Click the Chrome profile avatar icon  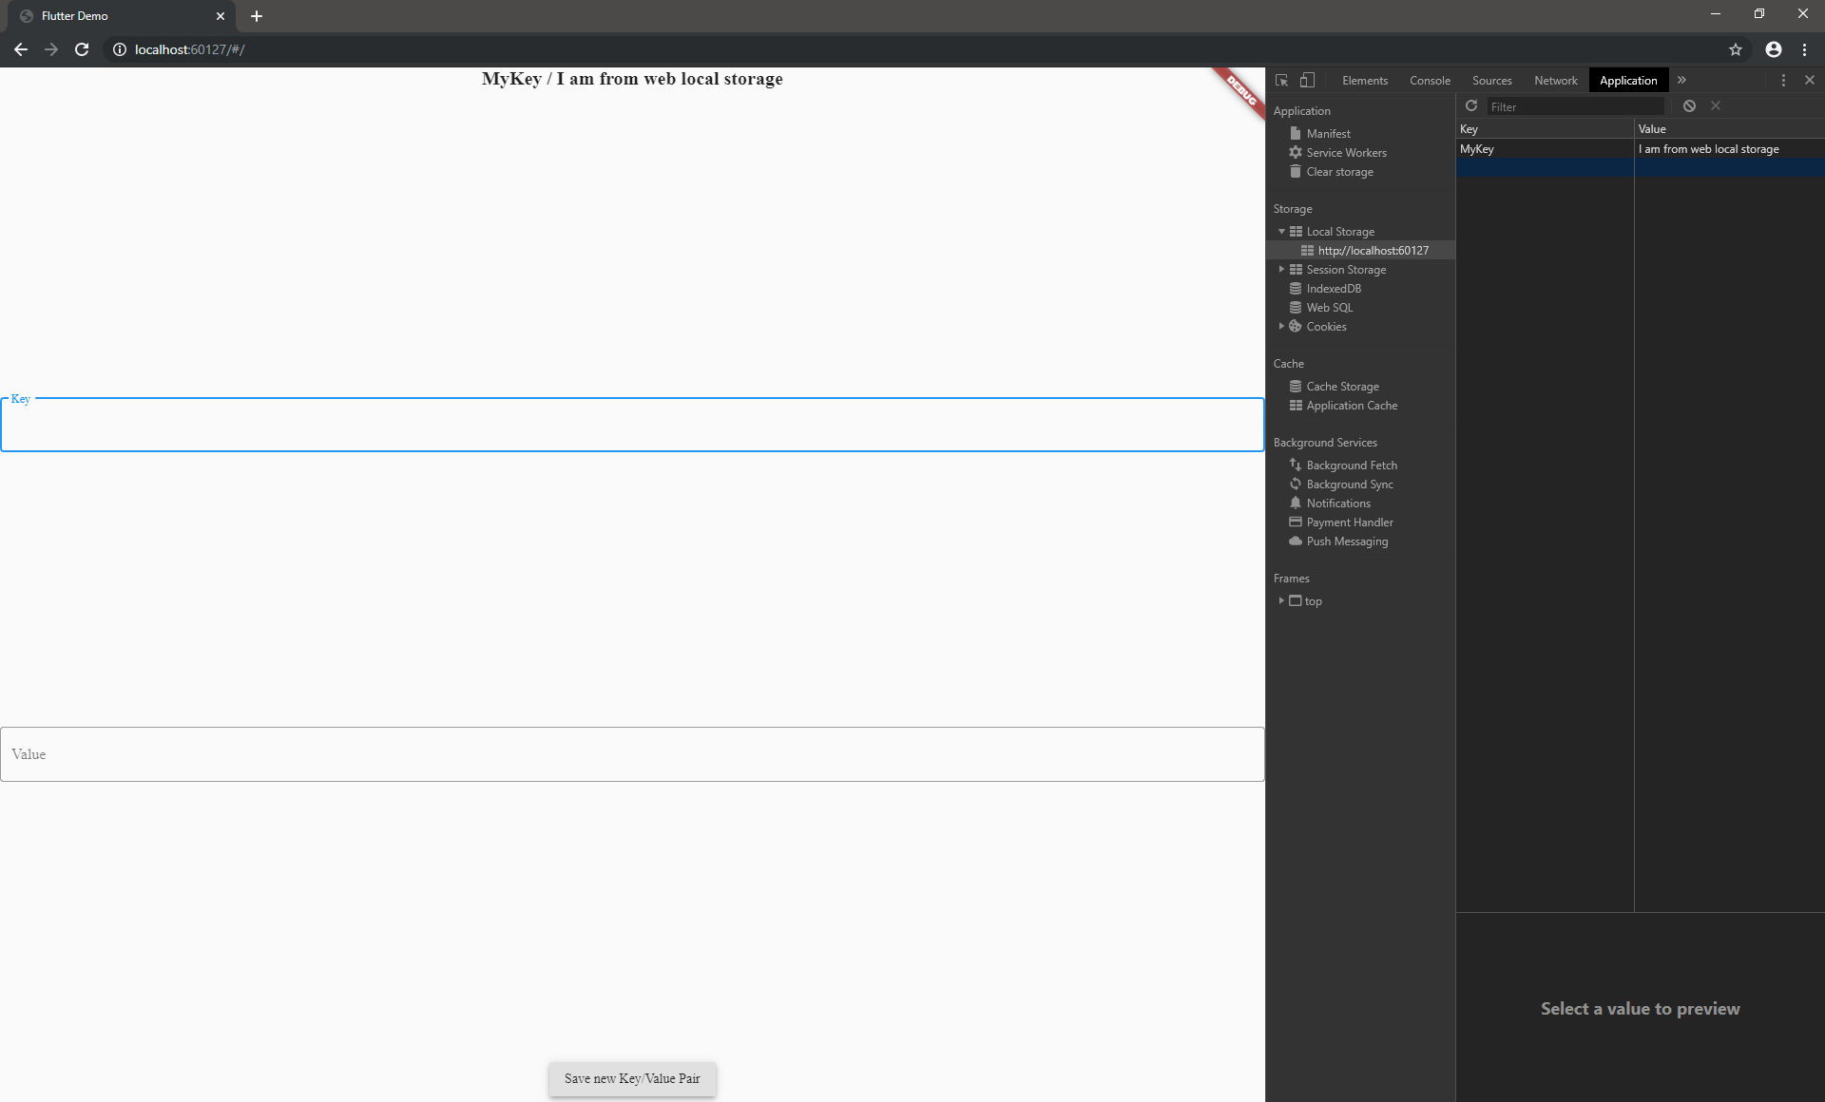click(x=1774, y=49)
